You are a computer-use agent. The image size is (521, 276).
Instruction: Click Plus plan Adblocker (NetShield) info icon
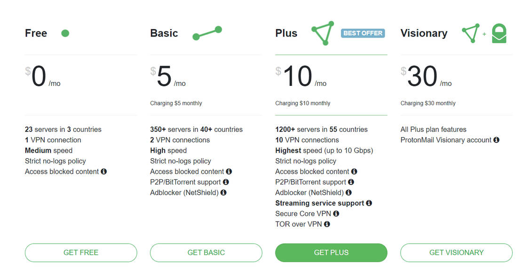[348, 192]
